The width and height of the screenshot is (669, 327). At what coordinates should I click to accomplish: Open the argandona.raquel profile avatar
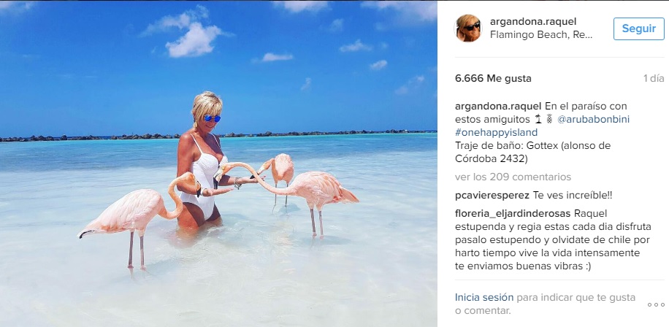click(468, 28)
